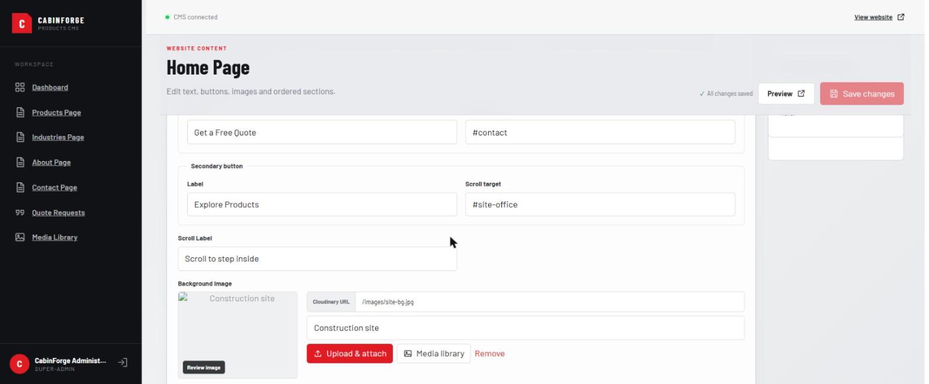This screenshot has height=384, width=929.
Task: Focus the #contact scroll target field
Action: [600, 133]
